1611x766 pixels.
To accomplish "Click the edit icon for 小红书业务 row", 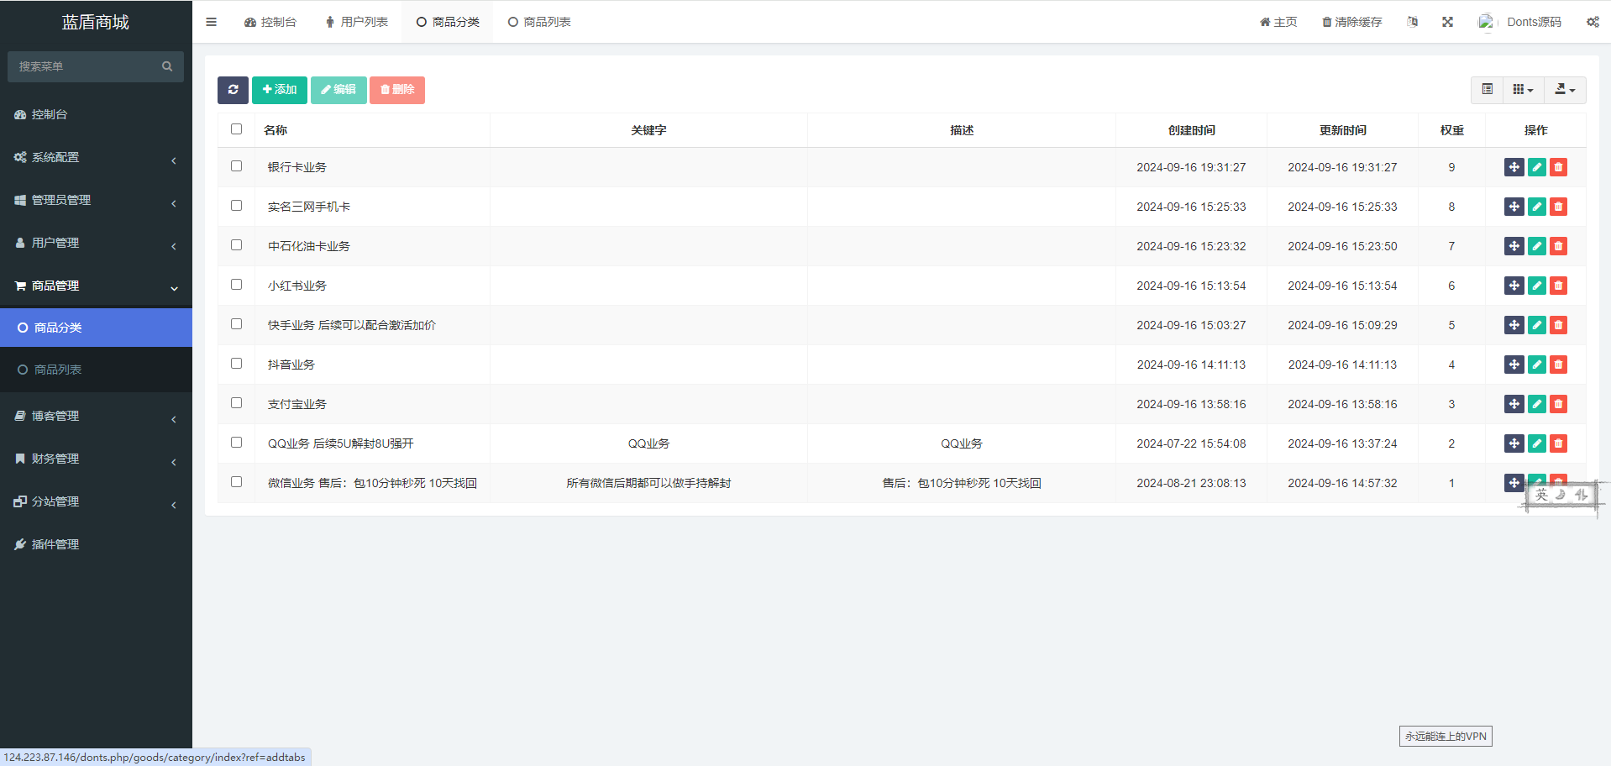I will (1537, 286).
